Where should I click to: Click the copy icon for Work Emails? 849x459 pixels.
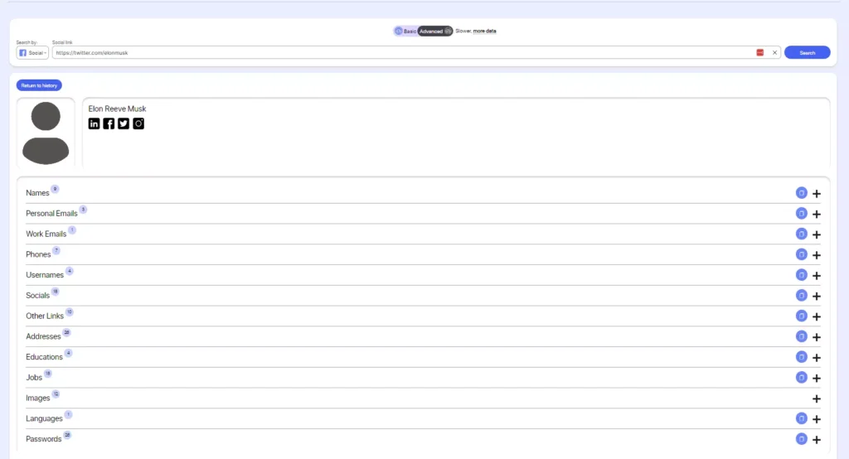click(801, 234)
